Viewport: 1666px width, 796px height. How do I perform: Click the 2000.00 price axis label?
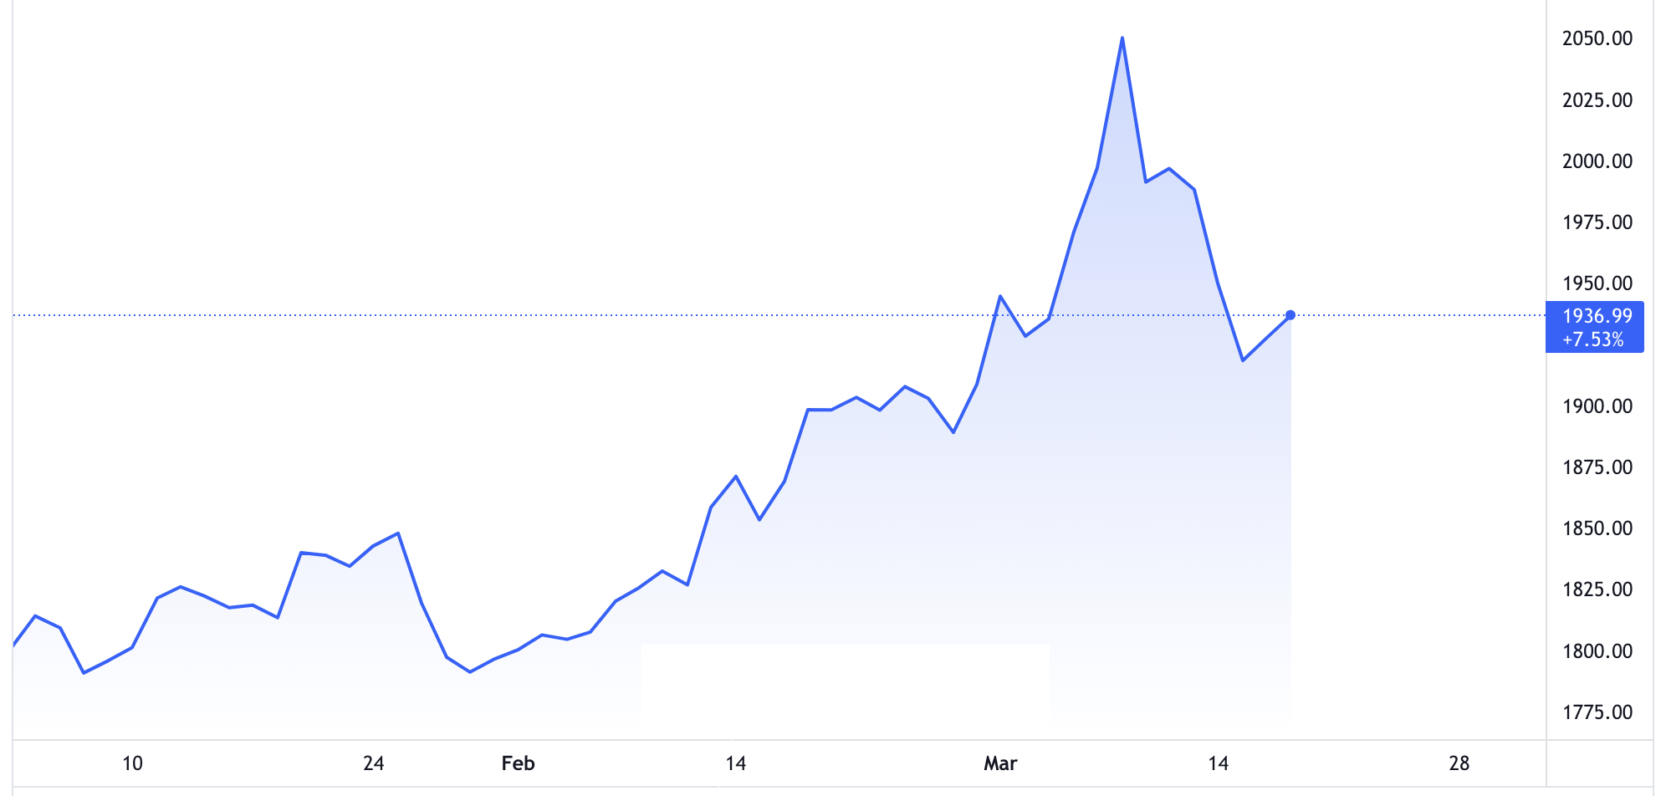click(x=1597, y=161)
